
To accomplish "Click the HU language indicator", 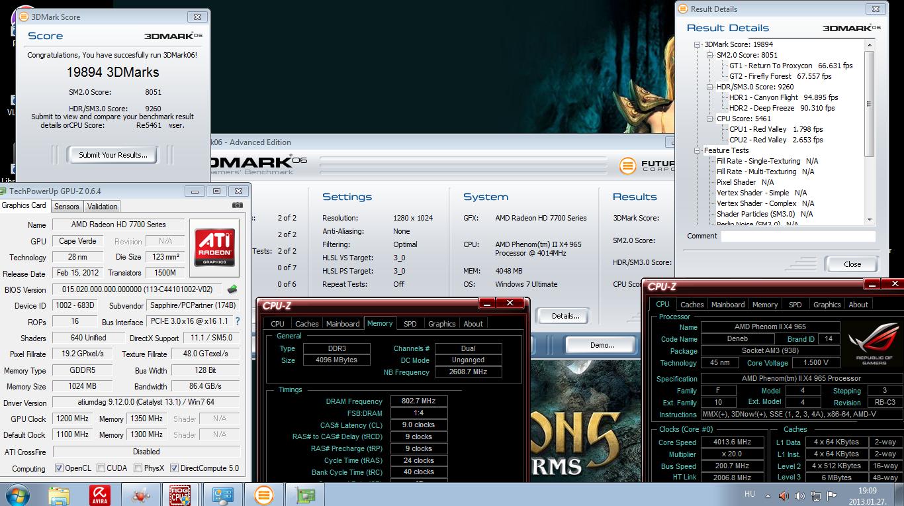I will [749, 495].
